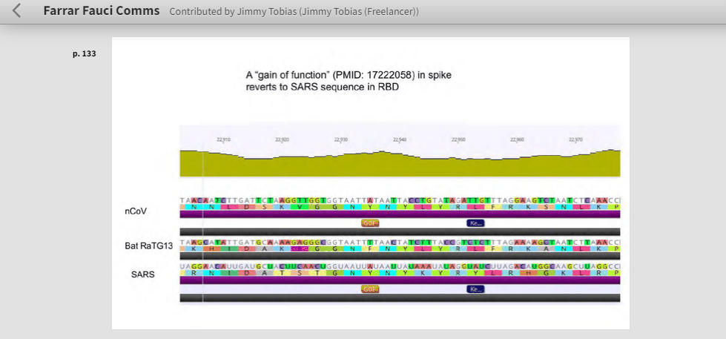Image resolution: width=726 pixels, height=339 pixels.
Task: Click the 22,970 position tick
Action: pos(575,139)
